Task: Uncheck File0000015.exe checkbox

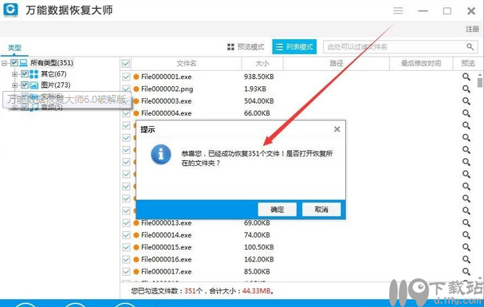Action: (126, 247)
